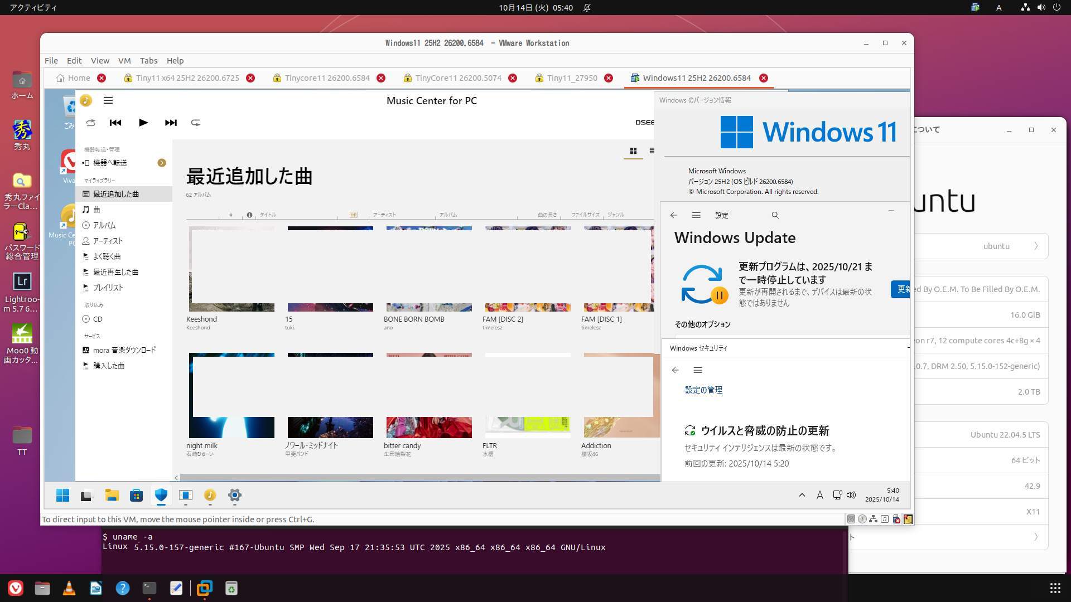The height and width of the screenshot is (602, 1071).
Task: Open the Music Center hamburger menu
Action: (108, 100)
